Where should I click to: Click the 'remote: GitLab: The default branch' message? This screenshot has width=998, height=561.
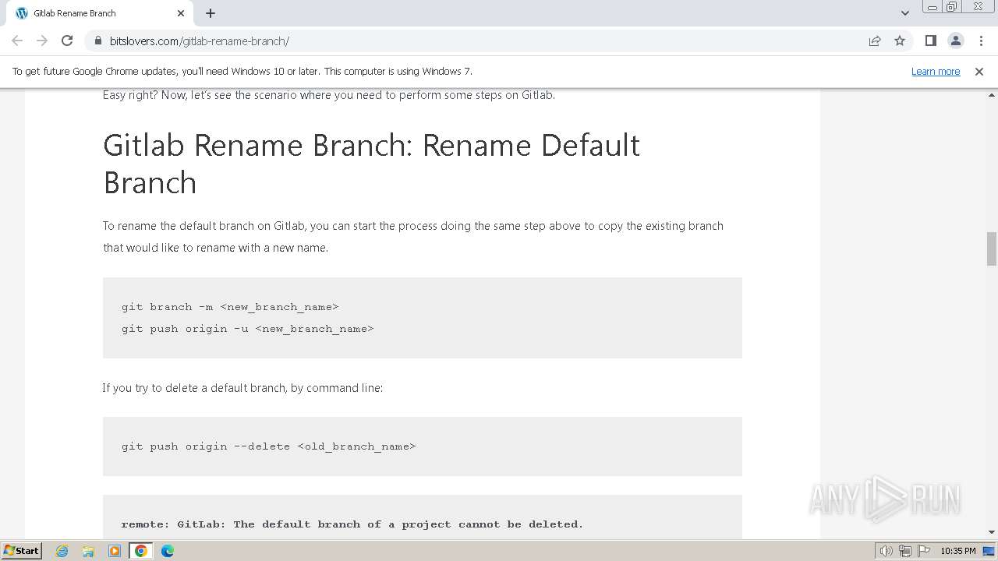click(x=352, y=524)
